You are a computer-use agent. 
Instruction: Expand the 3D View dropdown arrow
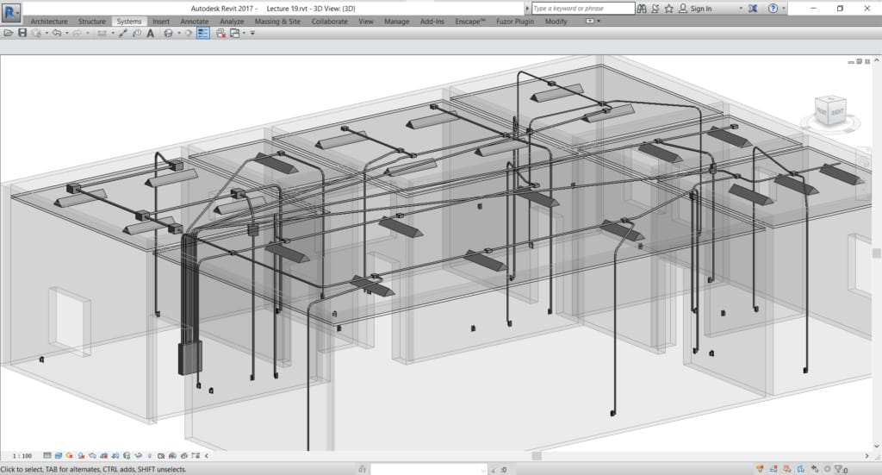(x=179, y=34)
